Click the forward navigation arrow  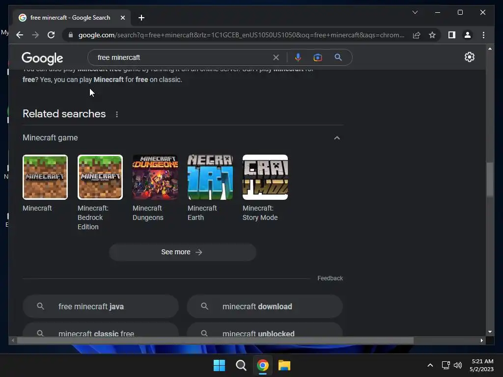[35, 35]
